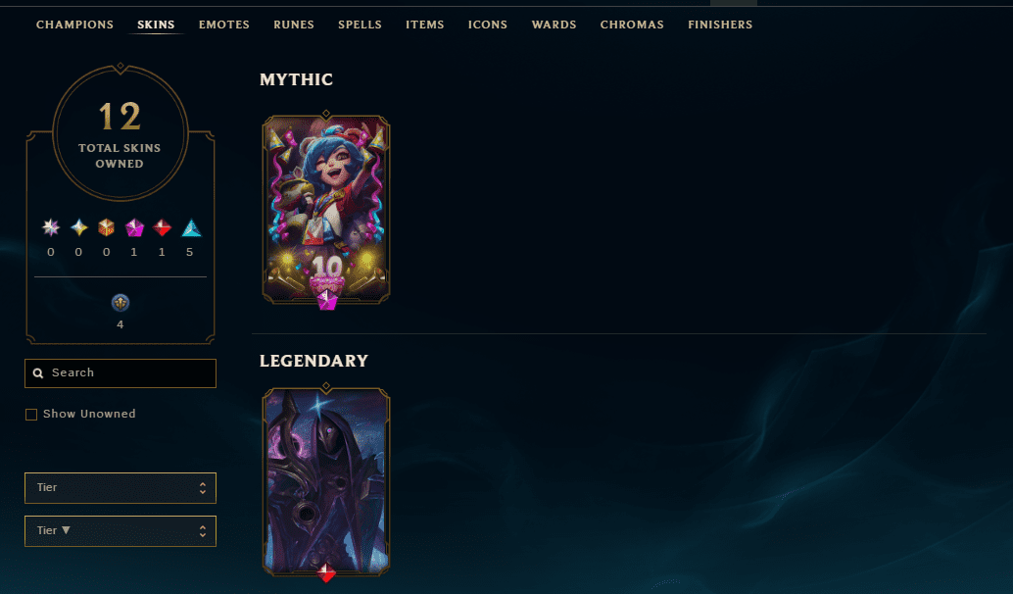Open the Tier descending sort dropdown

pyautogui.click(x=121, y=530)
